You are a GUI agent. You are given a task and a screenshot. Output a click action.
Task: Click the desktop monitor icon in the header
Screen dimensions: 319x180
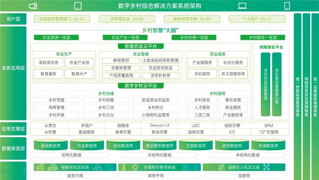pyautogui.click(x=33, y=6)
